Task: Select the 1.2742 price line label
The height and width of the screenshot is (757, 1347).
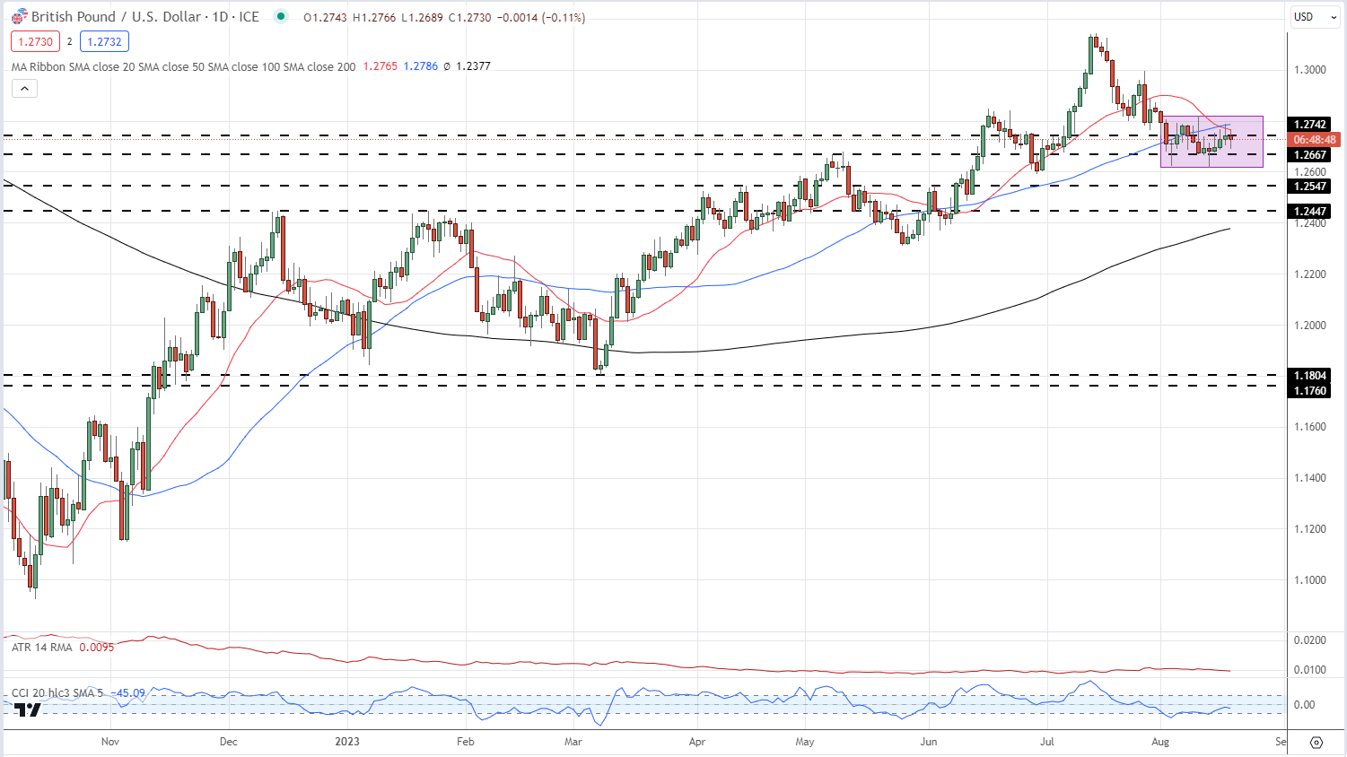Action: (x=1310, y=125)
